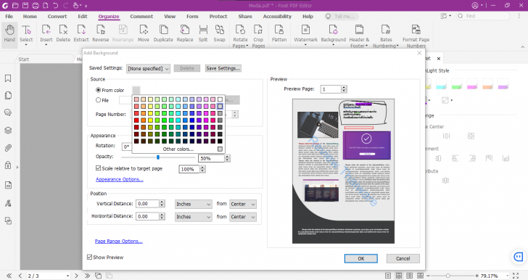Click the Vertical Distance value field
The width and height of the screenshot is (528, 280).
point(147,204)
